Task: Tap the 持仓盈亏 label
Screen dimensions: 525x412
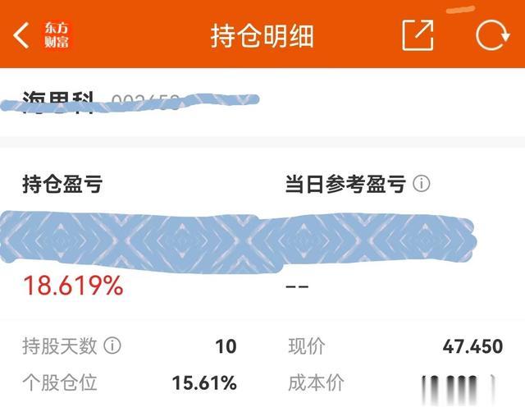Action: pos(62,185)
